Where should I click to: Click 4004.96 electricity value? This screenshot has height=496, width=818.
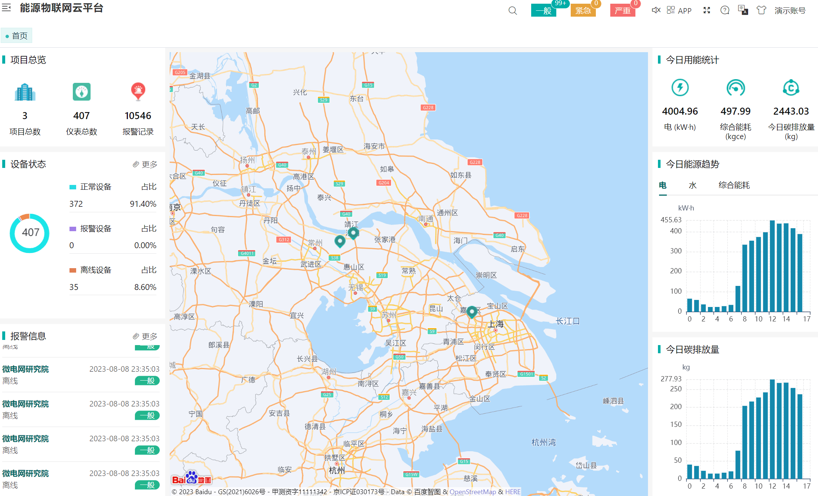tap(680, 111)
